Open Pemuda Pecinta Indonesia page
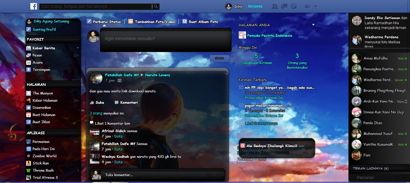 (x=269, y=36)
